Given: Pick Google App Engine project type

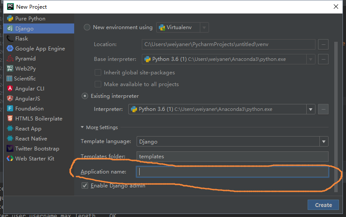Looking at the screenshot, I should click(x=39, y=48).
